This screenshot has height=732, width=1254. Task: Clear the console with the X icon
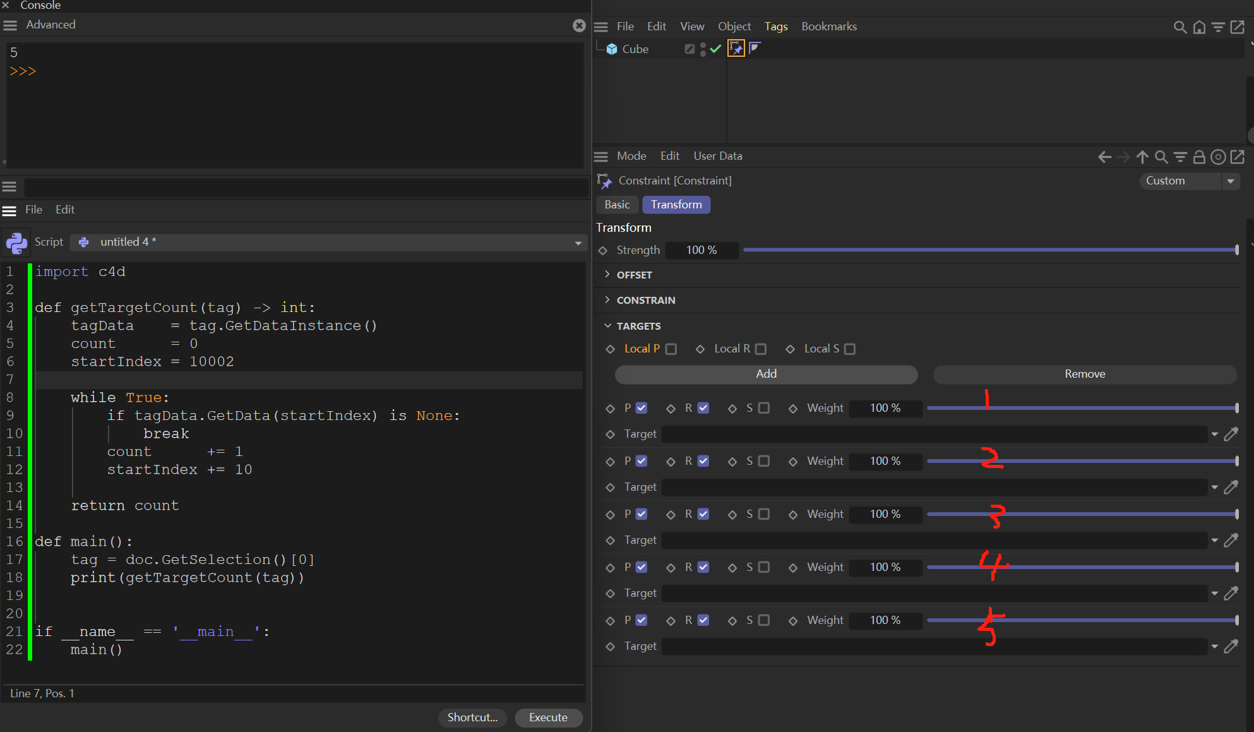[579, 25]
